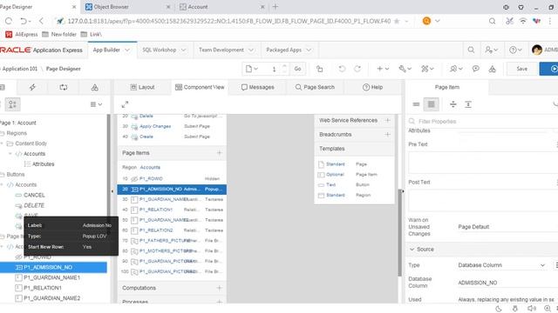This screenshot has height=313, width=558.
Task: Open the Utilities wrench menu
Action: pyautogui.click(x=405, y=69)
